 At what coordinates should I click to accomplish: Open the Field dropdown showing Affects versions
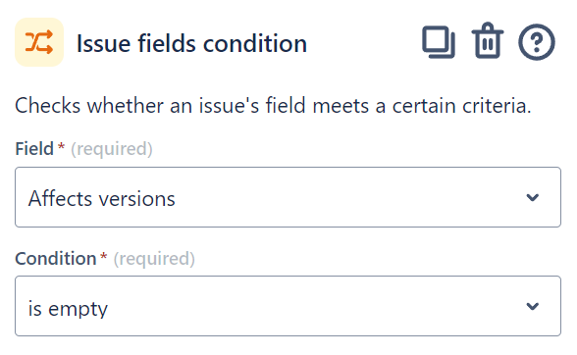(288, 197)
